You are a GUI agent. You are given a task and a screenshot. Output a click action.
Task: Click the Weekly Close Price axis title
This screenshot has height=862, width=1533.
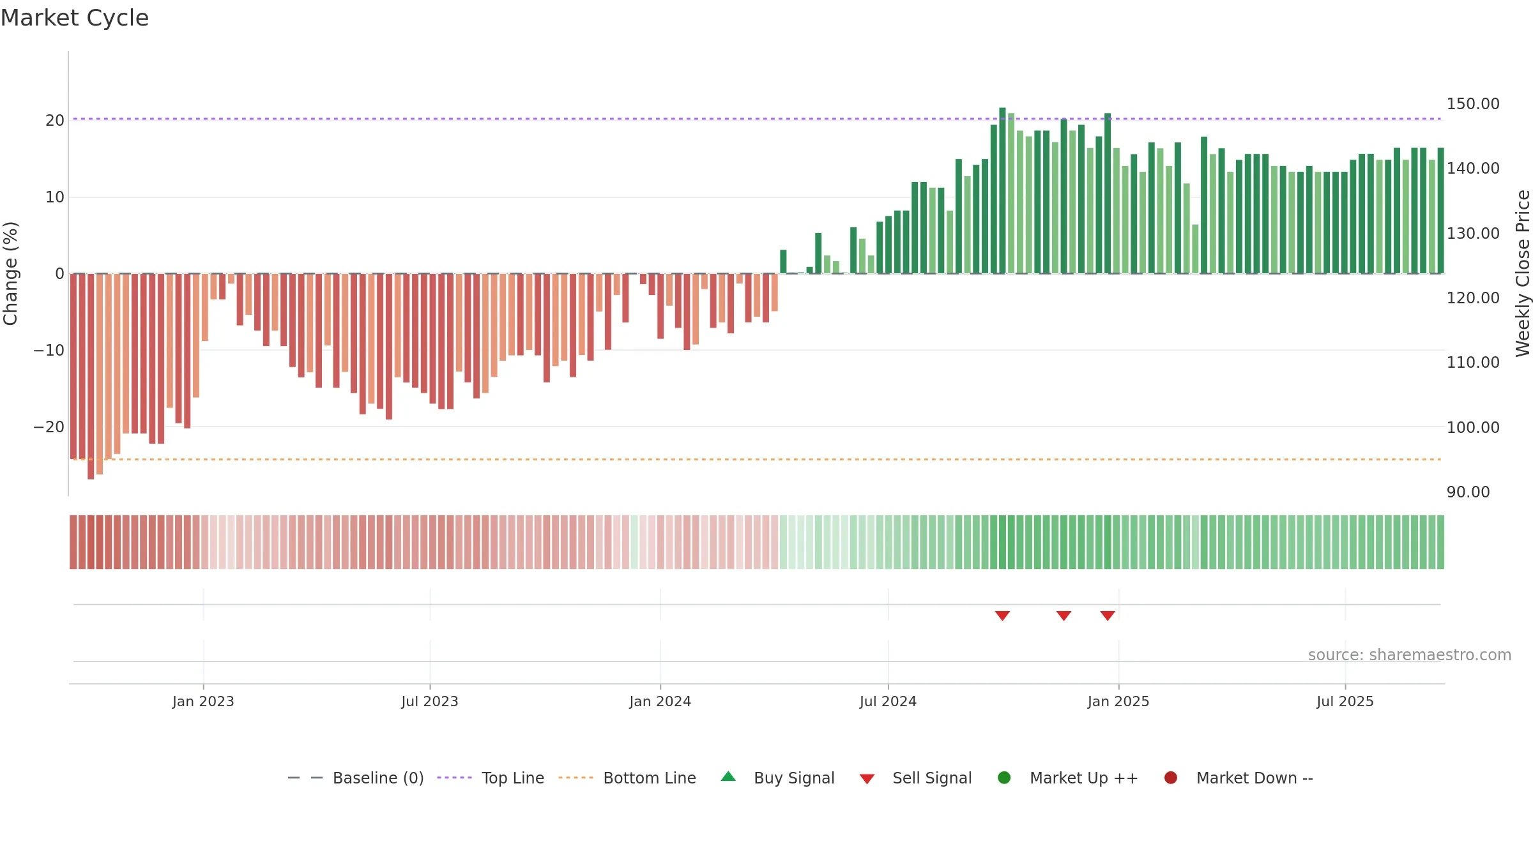(1523, 273)
